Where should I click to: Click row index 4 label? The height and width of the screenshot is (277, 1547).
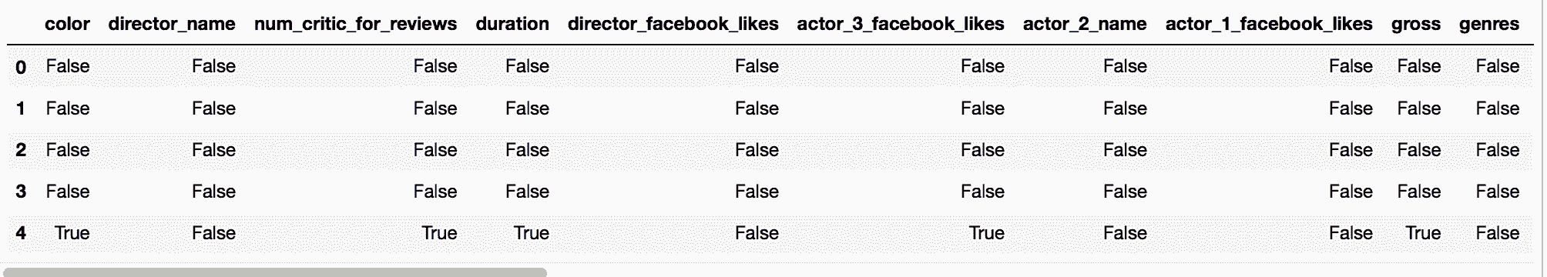click(21, 233)
